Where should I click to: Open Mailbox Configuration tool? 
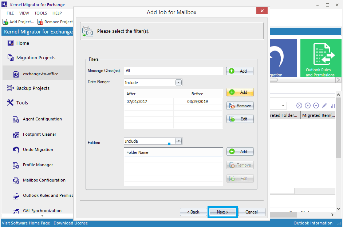pyautogui.click(x=44, y=180)
